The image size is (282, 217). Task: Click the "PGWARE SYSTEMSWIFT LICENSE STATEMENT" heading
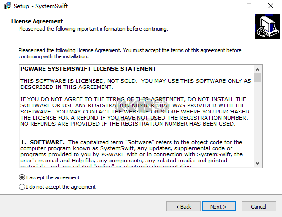88,69
